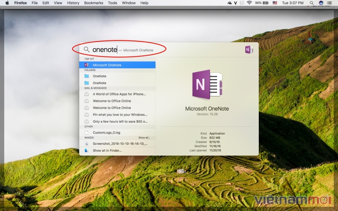Click the cloud icon in the menu bar
This screenshot has height=211, width=338.
pyautogui.click(x=229, y=3)
